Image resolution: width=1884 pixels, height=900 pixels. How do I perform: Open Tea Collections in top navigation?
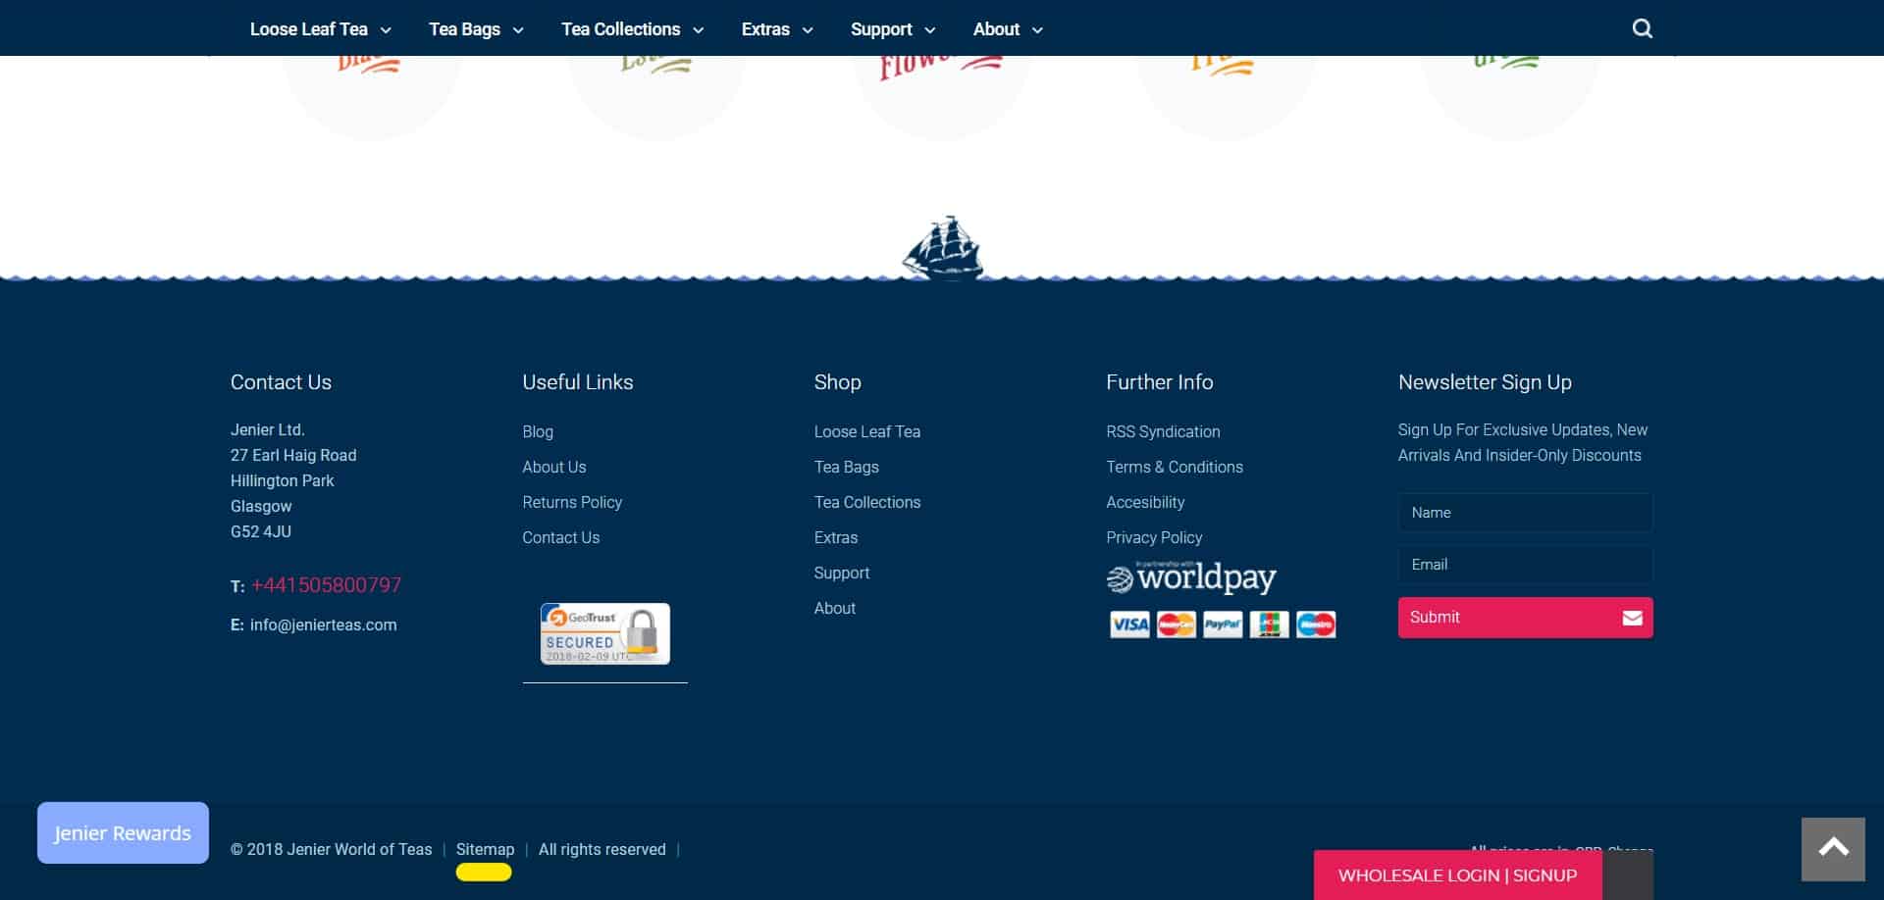620,29
